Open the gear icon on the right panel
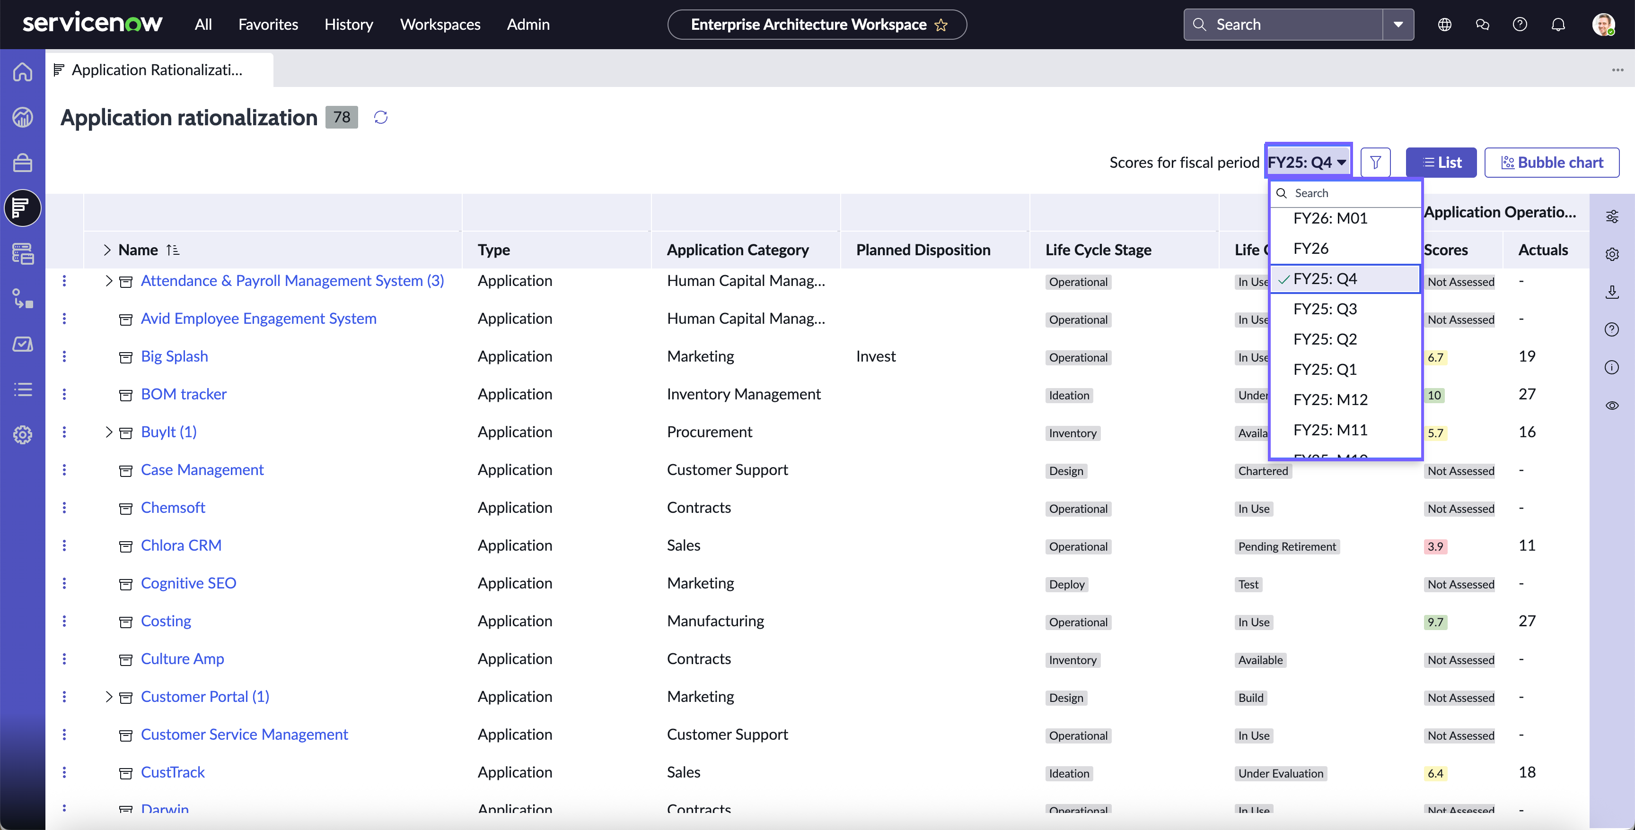The image size is (1635, 830). (x=1612, y=254)
